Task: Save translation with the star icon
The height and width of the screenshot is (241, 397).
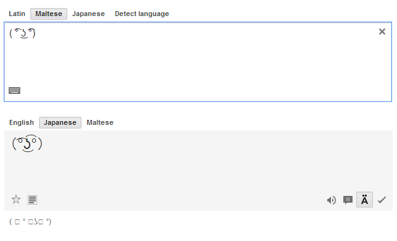Action: (16, 200)
